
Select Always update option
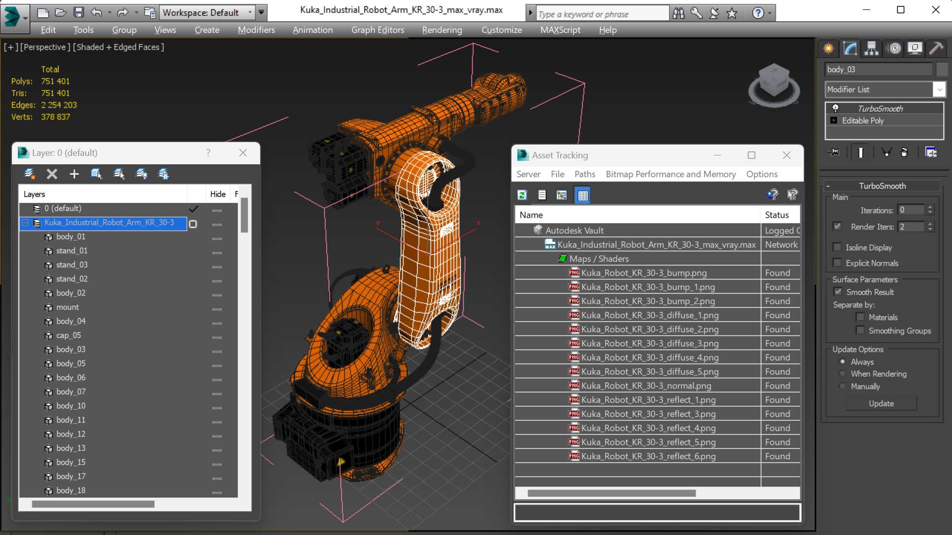tap(842, 361)
